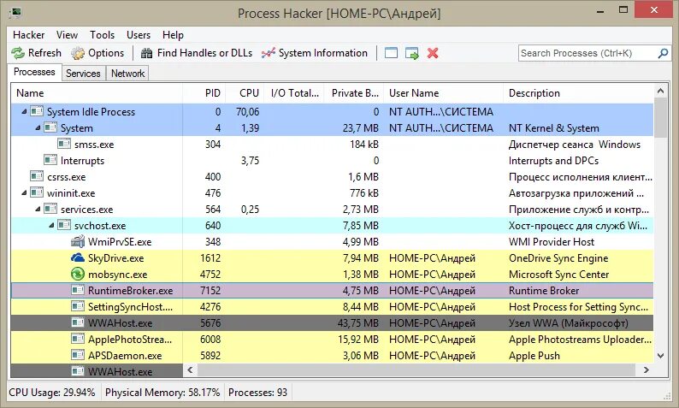The width and height of the screenshot is (679, 408).
Task: Sort by the Private Bytes column header
Action: [x=354, y=93]
